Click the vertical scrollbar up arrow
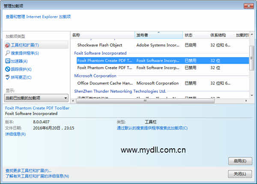 (x=252, y=34)
